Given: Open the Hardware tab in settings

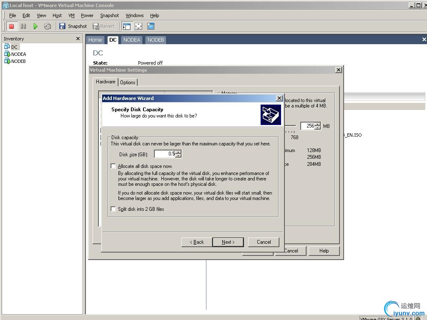Looking at the screenshot, I should click(x=105, y=82).
